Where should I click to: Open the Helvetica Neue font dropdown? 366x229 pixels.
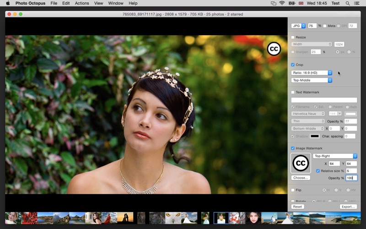point(308,114)
